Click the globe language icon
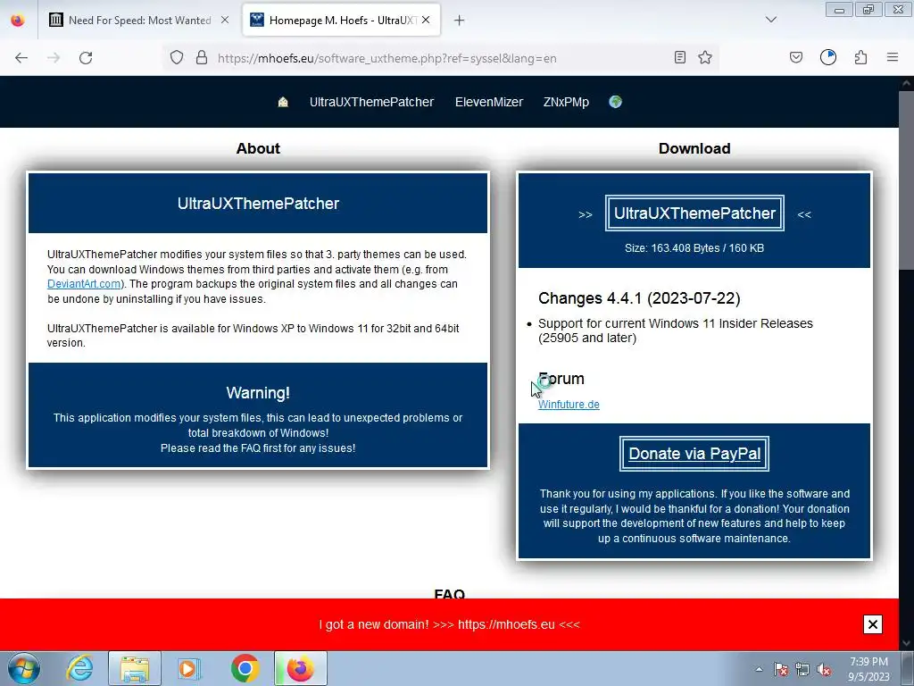914x686 pixels. (x=616, y=102)
